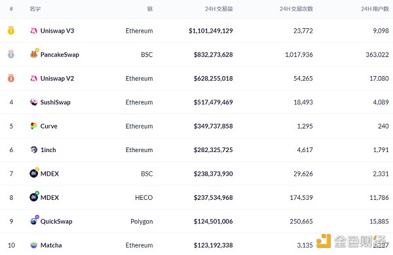
Task: Click the 1inch unicorn logo icon
Action: pos(33,149)
